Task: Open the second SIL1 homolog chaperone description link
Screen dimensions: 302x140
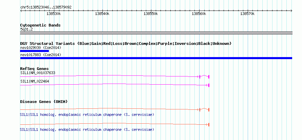Action: point(87,130)
